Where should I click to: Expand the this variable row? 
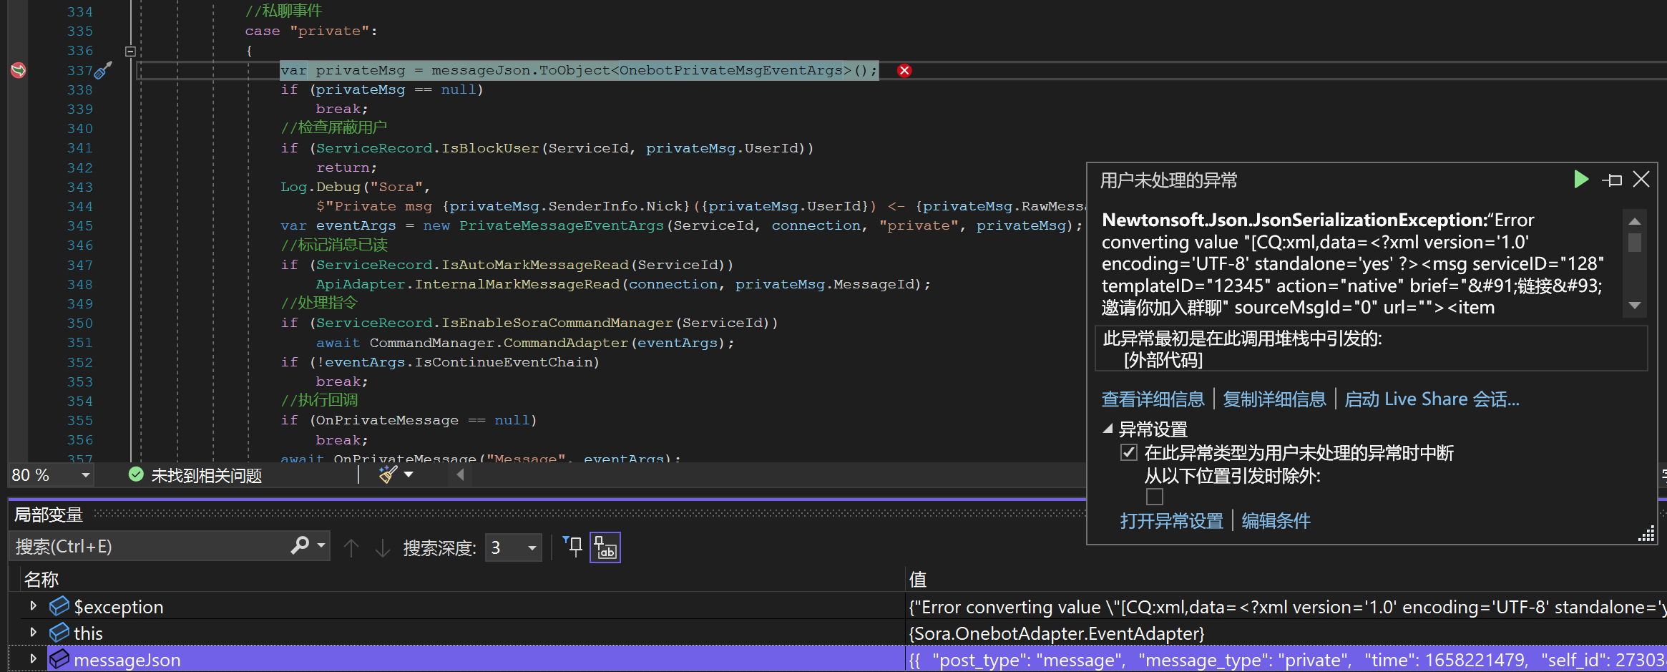(x=33, y=633)
